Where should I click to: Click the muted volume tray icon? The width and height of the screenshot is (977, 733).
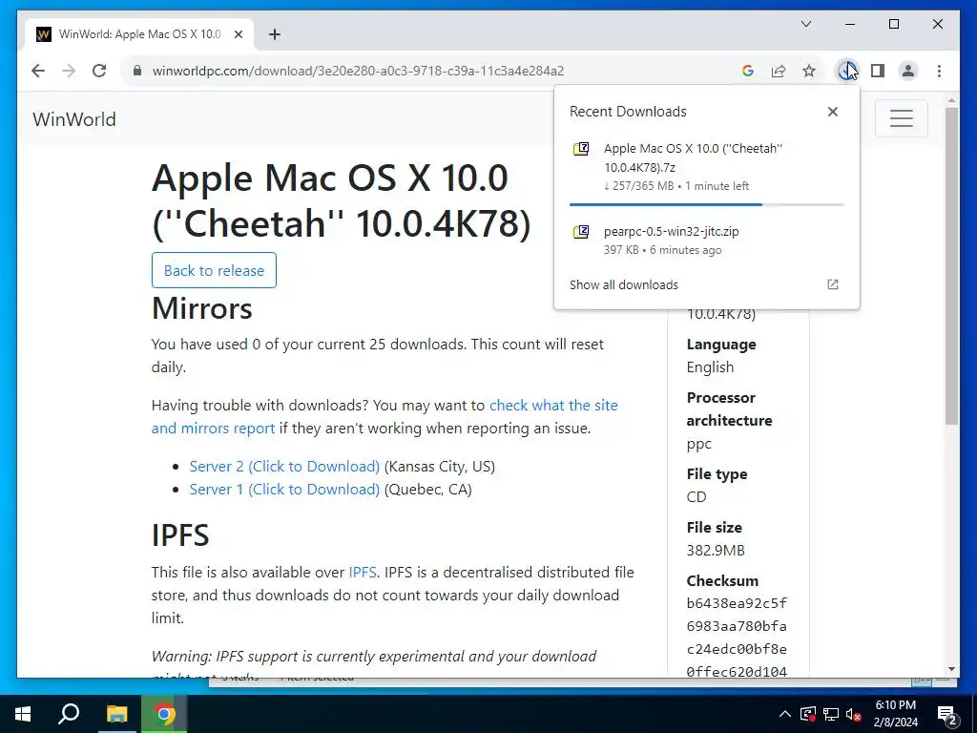(853, 714)
